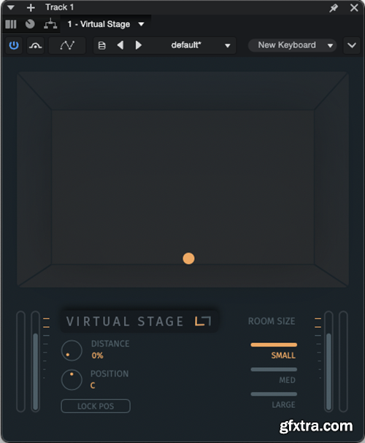Select SMALL room size

pyautogui.click(x=274, y=350)
